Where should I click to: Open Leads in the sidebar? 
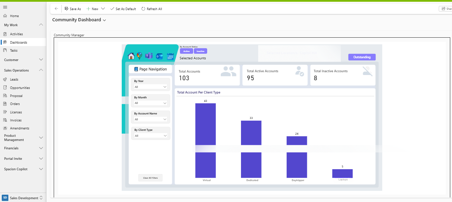tap(14, 80)
